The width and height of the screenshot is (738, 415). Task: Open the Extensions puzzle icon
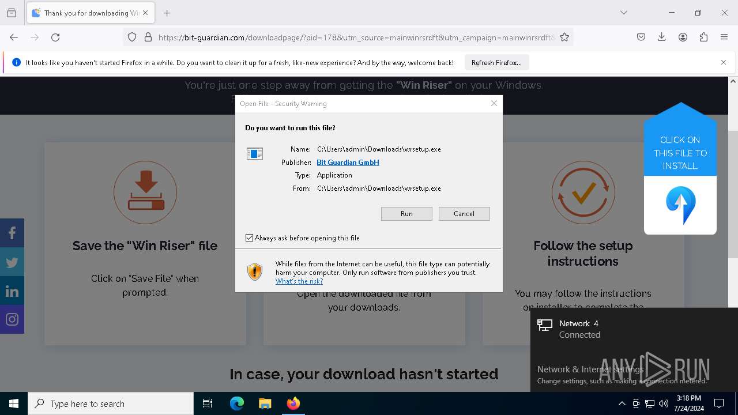tap(703, 37)
